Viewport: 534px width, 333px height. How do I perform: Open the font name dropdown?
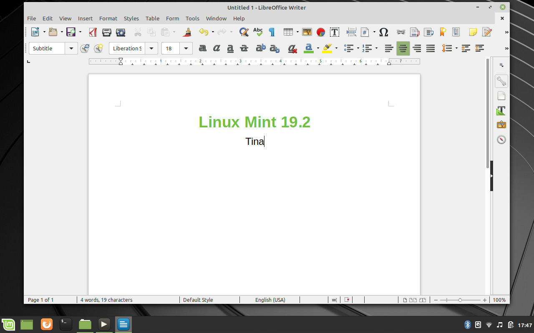[x=151, y=48]
